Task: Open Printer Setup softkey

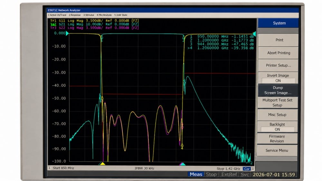Action: coord(278,65)
